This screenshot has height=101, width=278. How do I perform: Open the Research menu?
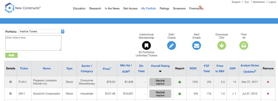pyautogui.click(x=95, y=9)
